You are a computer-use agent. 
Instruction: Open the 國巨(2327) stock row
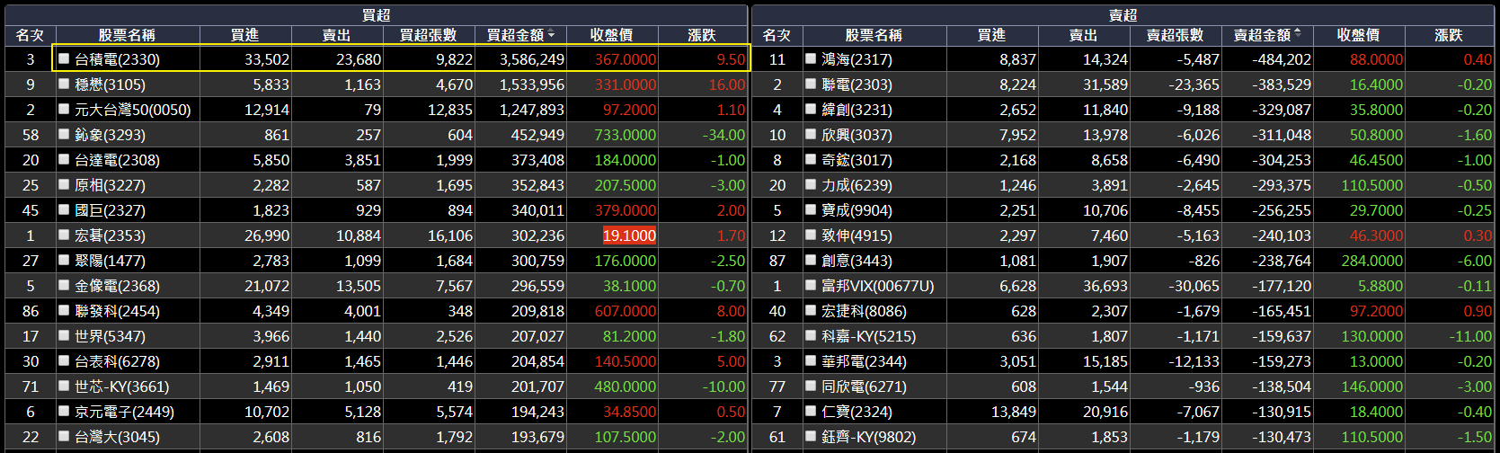point(376,209)
